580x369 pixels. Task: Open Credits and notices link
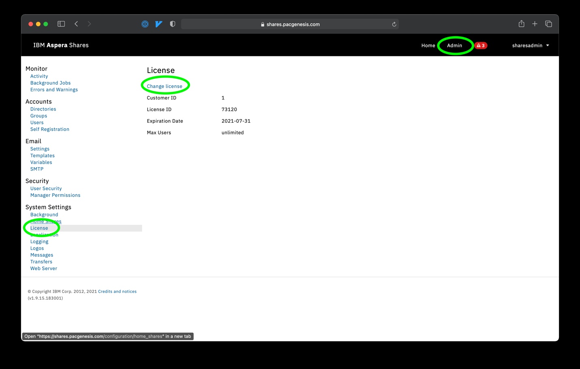coord(117,291)
